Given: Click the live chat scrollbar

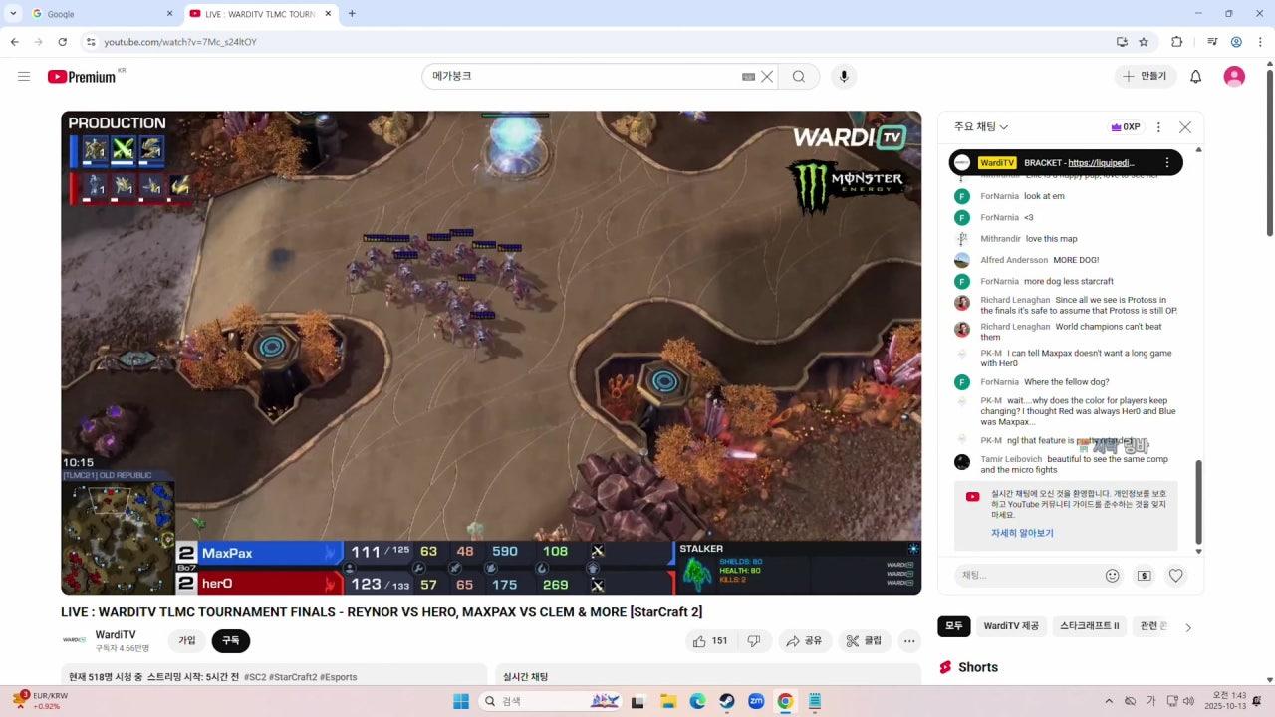Looking at the screenshot, I should point(1198,502).
